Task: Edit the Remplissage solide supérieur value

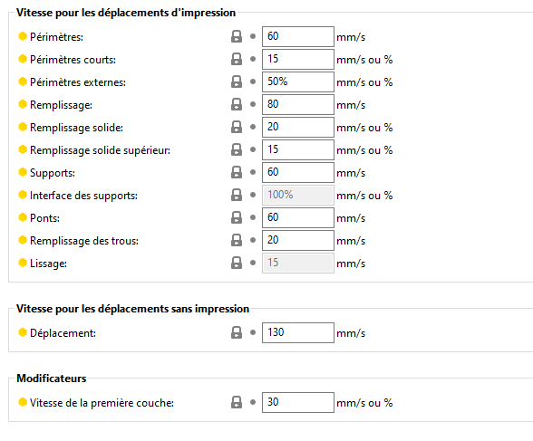Action: [x=298, y=149]
